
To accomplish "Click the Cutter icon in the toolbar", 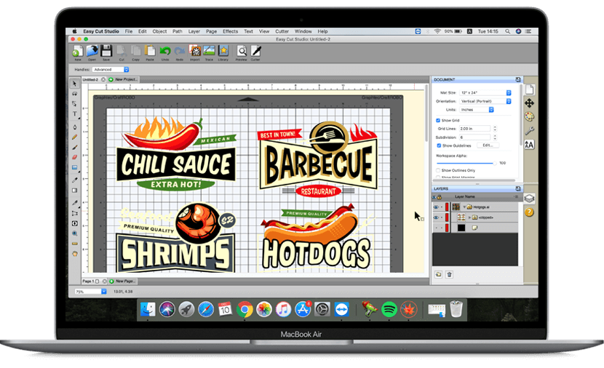I will (x=255, y=51).
